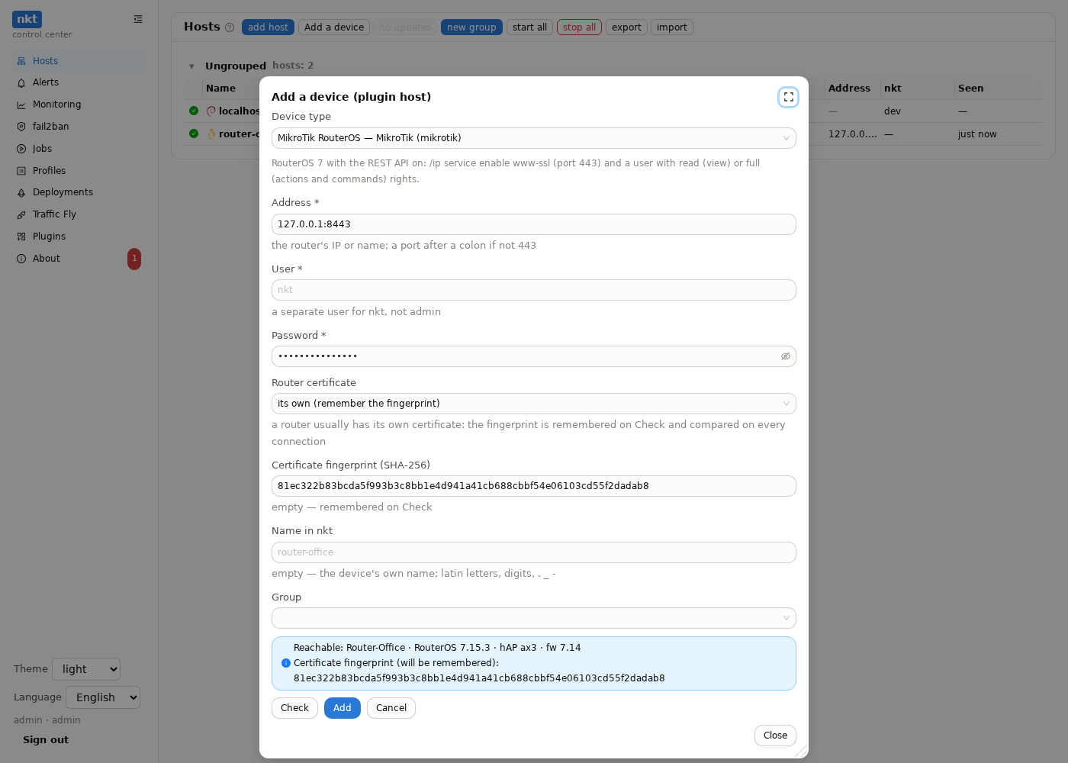Focus the Name in nkt field
This screenshot has height=763, width=1068.
pos(534,552)
